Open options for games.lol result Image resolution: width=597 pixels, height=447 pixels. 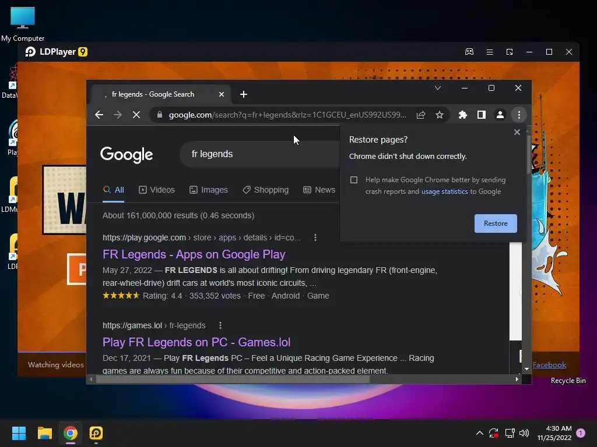point(220,325)
